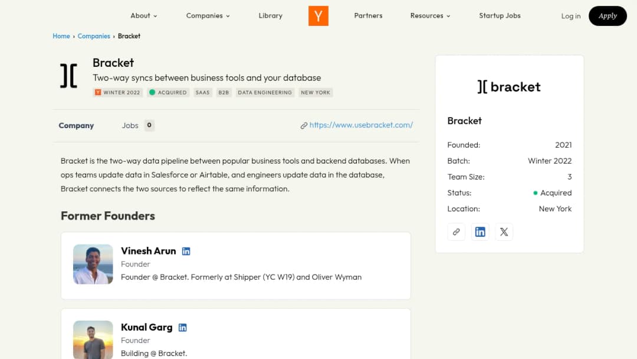The height and width of the screenshot is (359, 637).
Task: Click the 'Bracket' company title heading
Action: pyautogui.click(x=113, y=63)
